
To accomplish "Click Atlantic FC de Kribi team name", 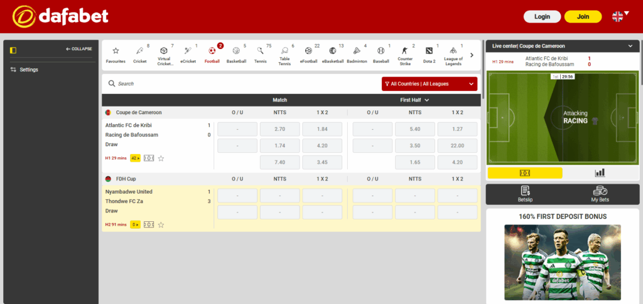I will [x=129, y=125].
